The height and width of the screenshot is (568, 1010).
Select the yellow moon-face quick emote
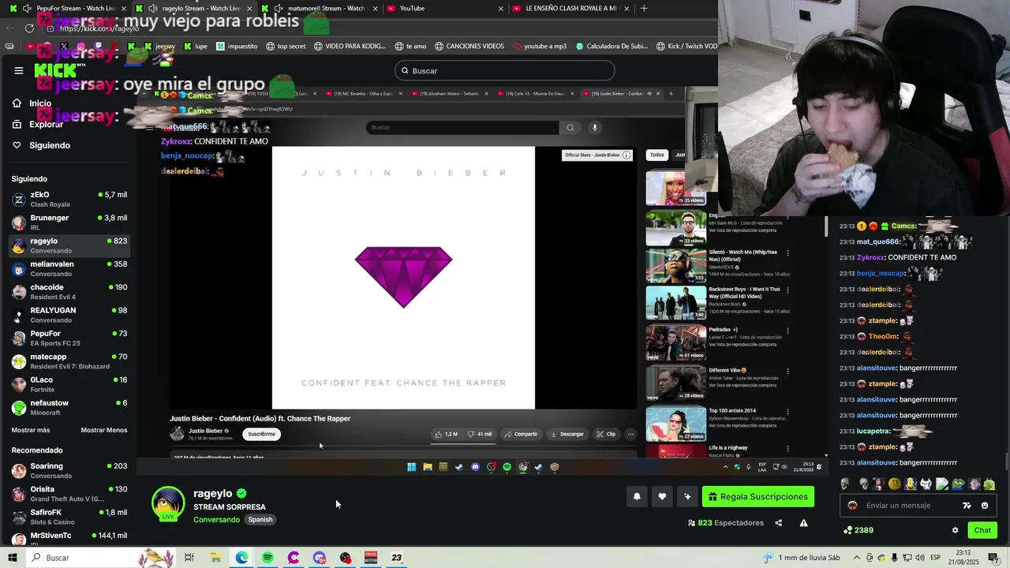pyautogui.click(x=894, y=484)
